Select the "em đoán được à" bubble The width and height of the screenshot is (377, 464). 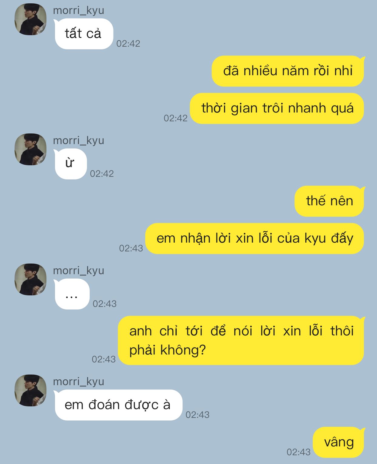click(118, 405)
